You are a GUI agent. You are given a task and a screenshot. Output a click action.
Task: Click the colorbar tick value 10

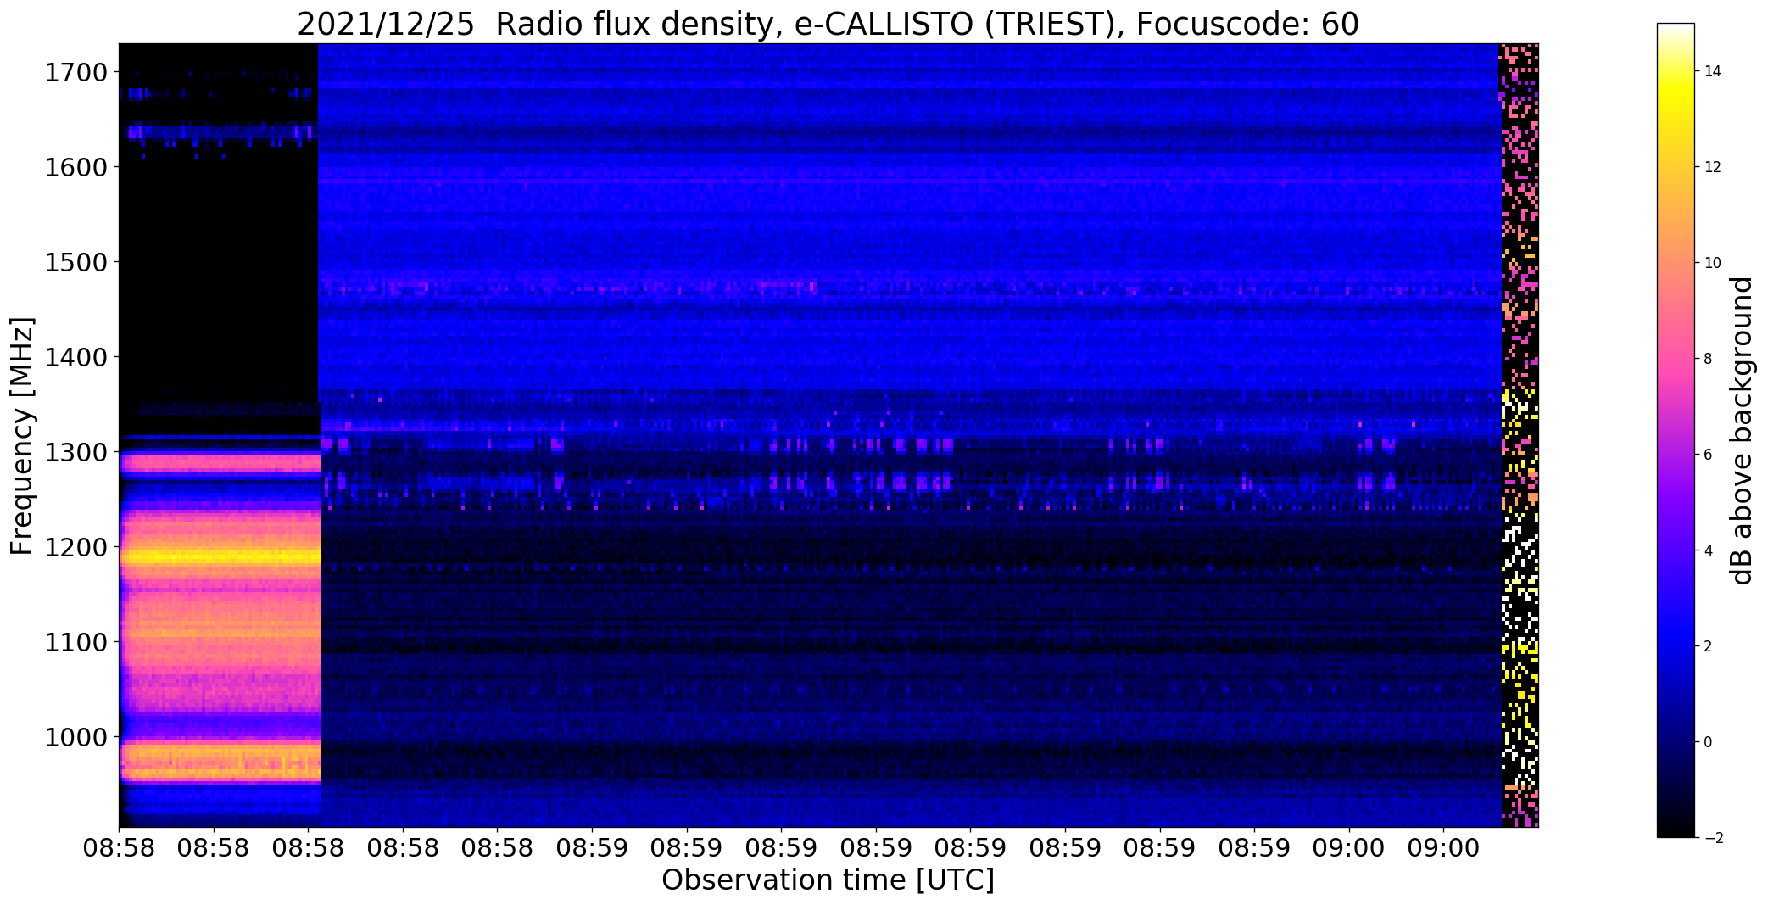click(x=1713, y=263)
